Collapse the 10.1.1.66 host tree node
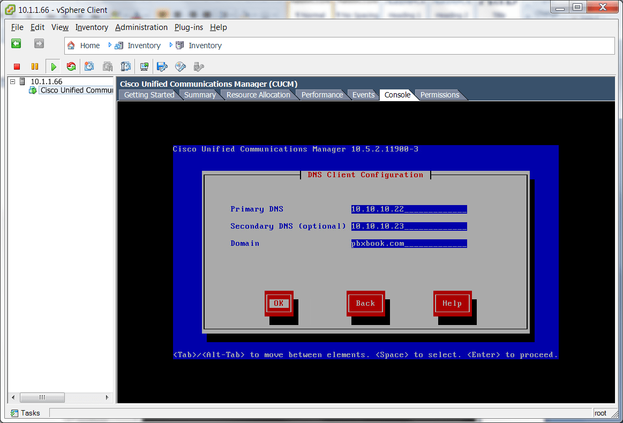This screenshot has width=623, height=423. [13, 81]
